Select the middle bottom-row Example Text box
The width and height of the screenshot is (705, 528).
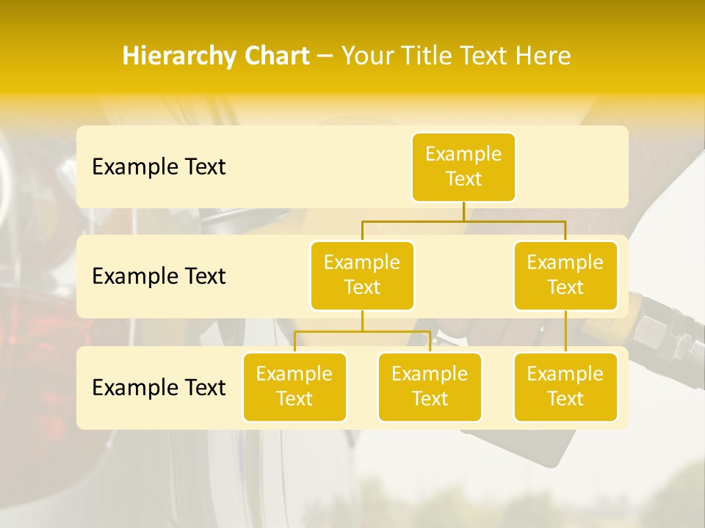[430, 387]
